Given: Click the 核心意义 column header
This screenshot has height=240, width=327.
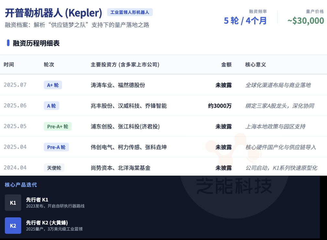Looking at the screenshot, I should click(255, 65).
